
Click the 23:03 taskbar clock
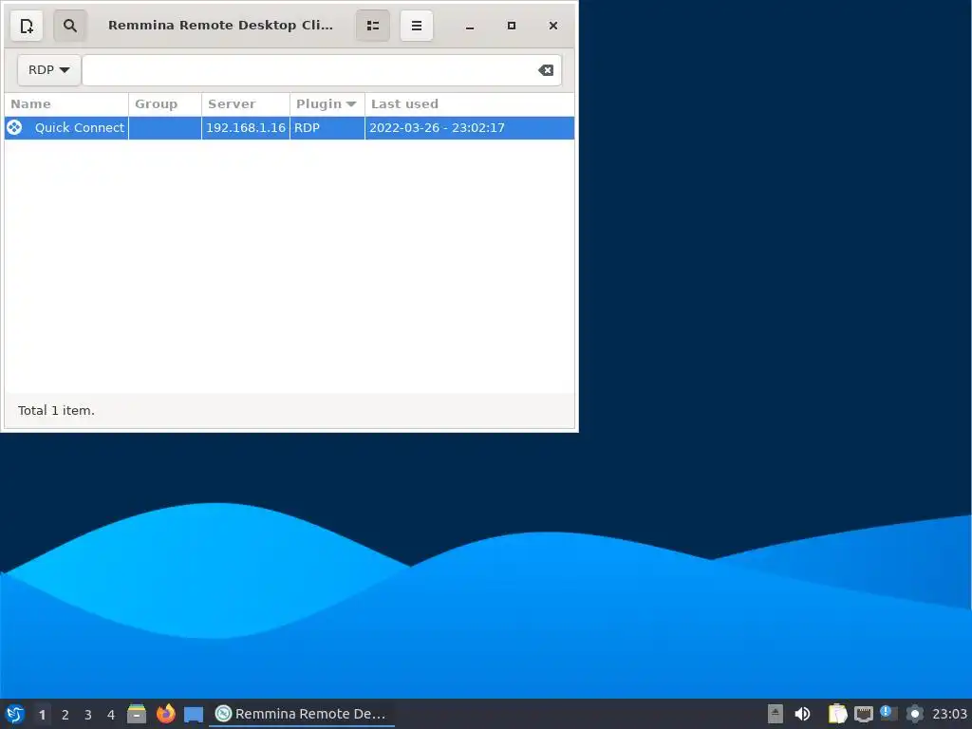tap(949, 714)
